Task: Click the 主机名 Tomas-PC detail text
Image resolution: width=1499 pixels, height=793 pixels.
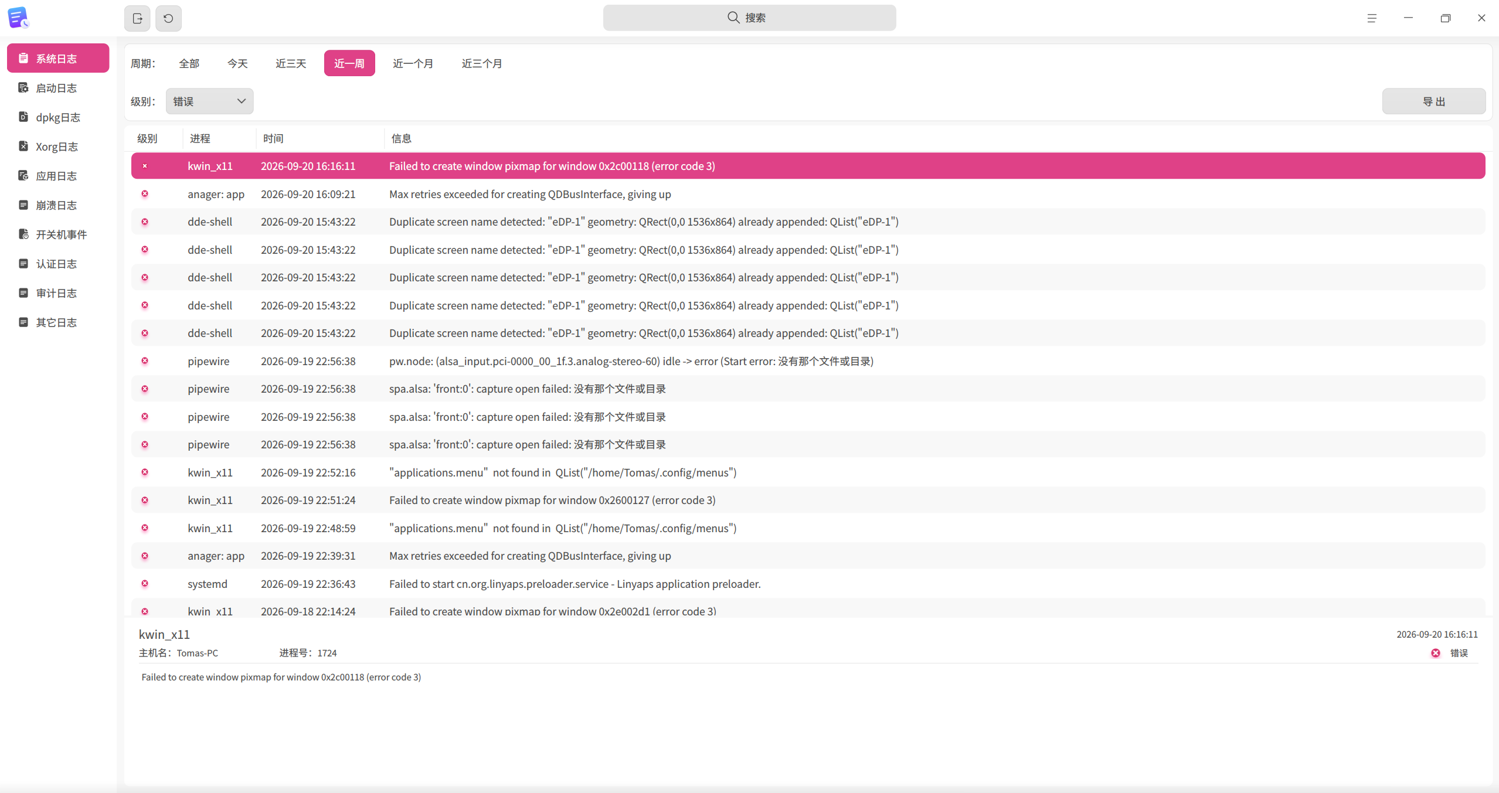Action: coord(178,653)
